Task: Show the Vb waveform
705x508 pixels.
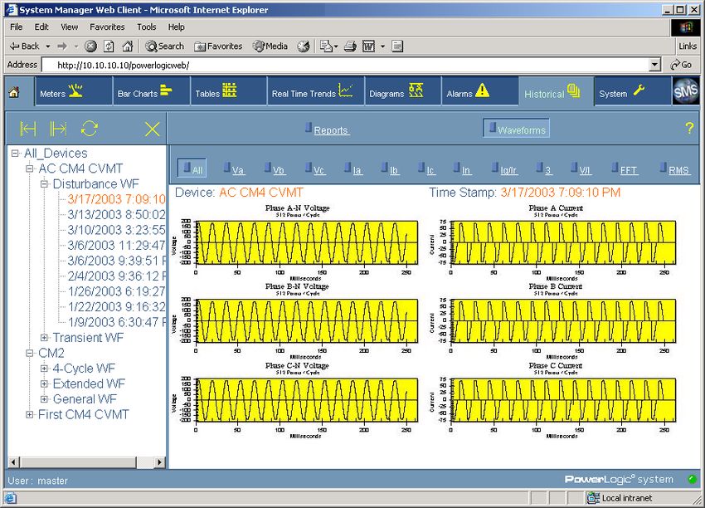Action: click(x=275, y=169)
